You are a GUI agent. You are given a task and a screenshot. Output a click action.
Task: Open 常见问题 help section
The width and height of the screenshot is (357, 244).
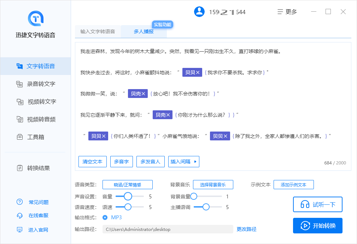pyautogui.click(x=34, y=202)
